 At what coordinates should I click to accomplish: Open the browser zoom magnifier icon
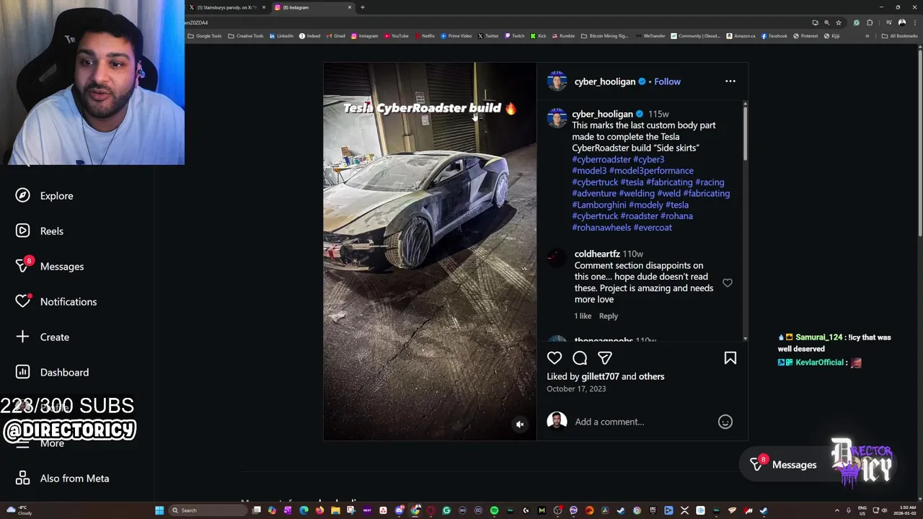[826, 22]
